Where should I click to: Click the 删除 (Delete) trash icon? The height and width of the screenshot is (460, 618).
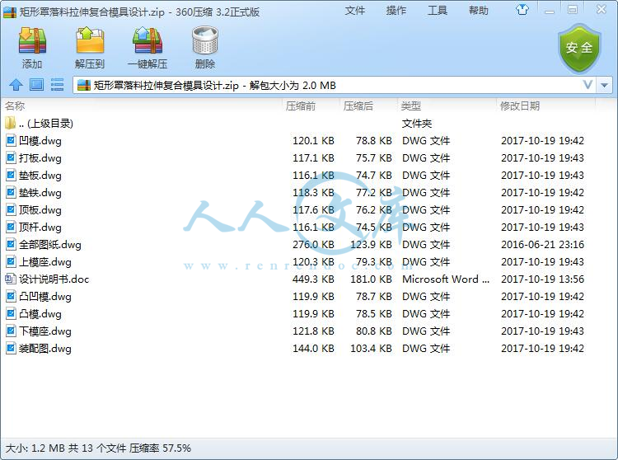[x=205, y=40]
